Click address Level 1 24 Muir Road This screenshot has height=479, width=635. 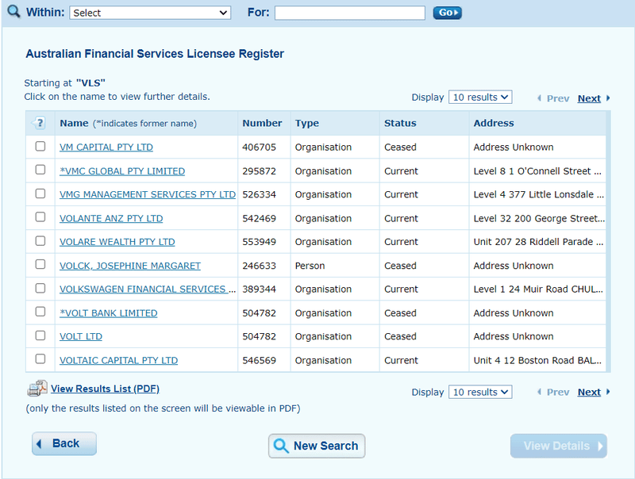point(538,289)
